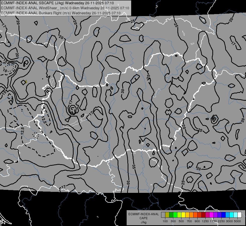The height and width of the screenshot is (226, 246).
Task: Click the 100 legend value
Action: tap(165, 221)
